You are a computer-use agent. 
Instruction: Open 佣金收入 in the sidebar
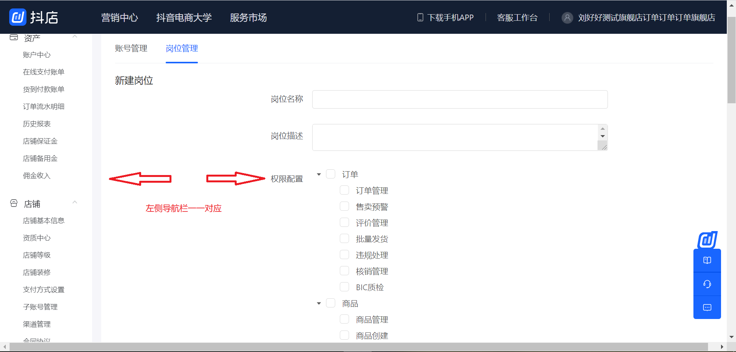click(x=37, y=176)
